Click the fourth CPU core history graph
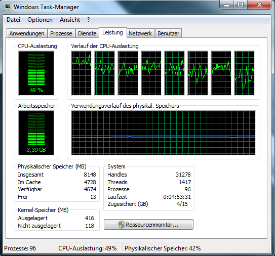This screenshot has width=275, height=256. 151,73
